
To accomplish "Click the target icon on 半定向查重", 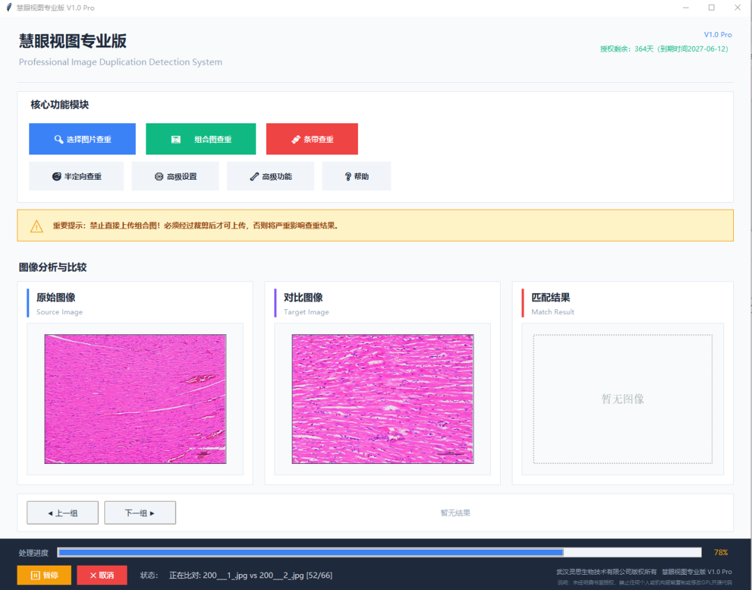I will [56, 176].
